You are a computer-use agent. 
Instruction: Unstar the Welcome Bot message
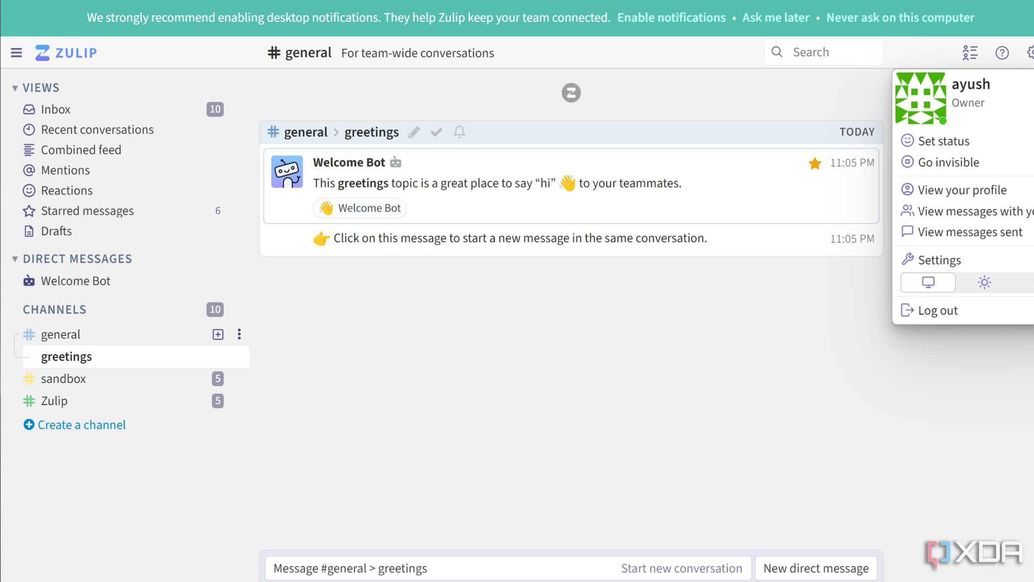click(x=815, y=163)
